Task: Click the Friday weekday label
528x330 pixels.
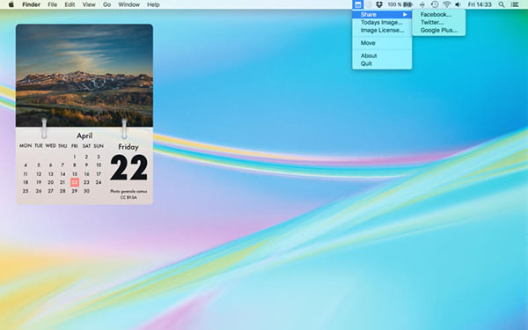Action: click(128, 147)
